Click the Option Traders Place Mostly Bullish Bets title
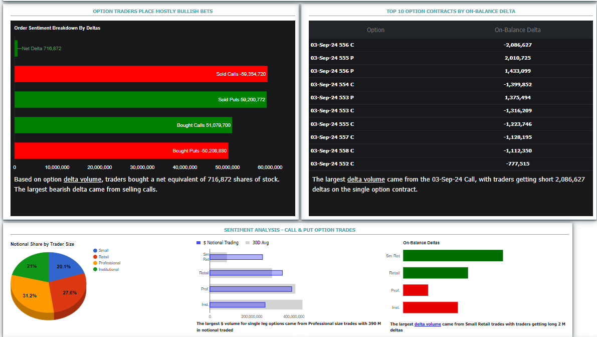The width and height of the screenshot is (597, 337). pyautogui.click(x=153, y=12)
